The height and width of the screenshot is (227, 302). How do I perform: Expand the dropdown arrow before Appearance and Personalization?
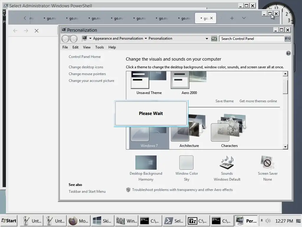(x=90, y=38)
